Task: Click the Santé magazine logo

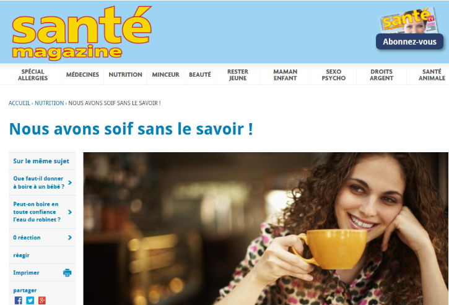Action: pyautogui.click(x=82, y=33)
